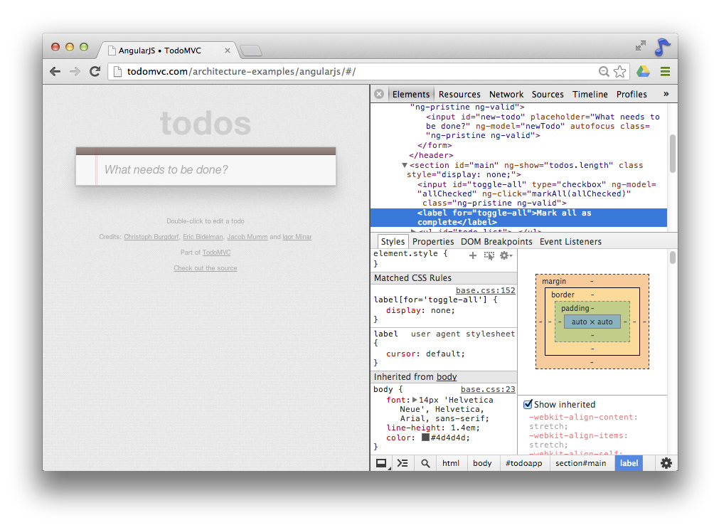The height and width of the screenshot is (525, 714).
Task: Click the magnifier inspect element icon
Action: 425,463
